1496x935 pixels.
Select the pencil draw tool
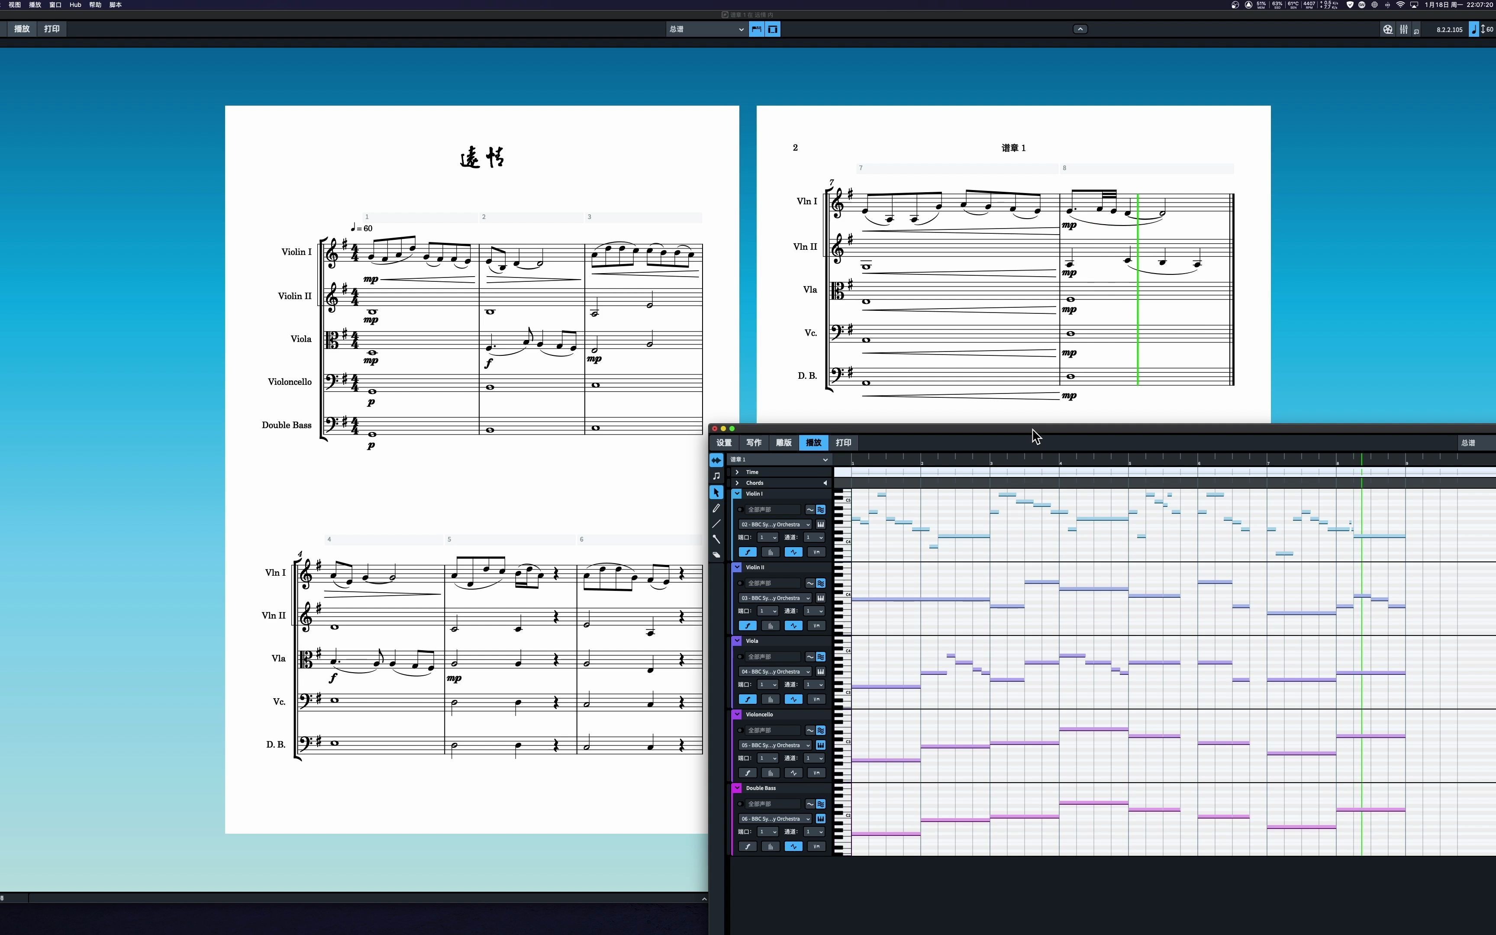(716, 508)
